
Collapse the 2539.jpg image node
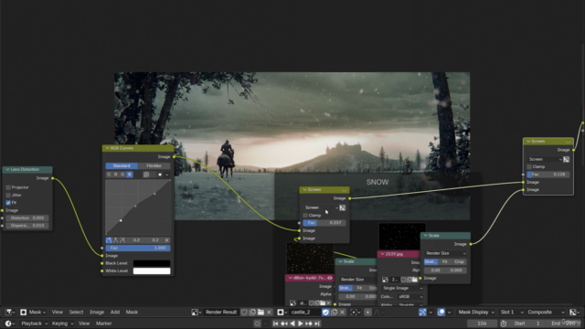tap(382, 254)
